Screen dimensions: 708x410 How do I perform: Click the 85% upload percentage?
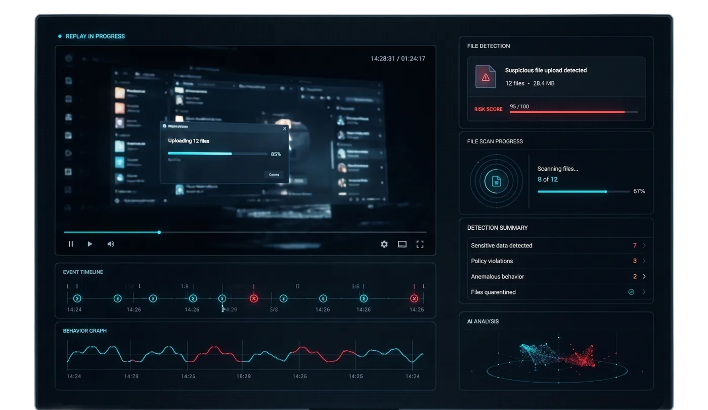click(276, 154)
